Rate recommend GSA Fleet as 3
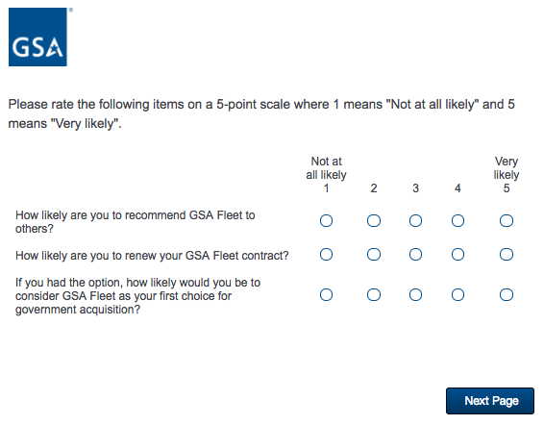The height and width of the screenshot is (425, 544). point(415,220)
